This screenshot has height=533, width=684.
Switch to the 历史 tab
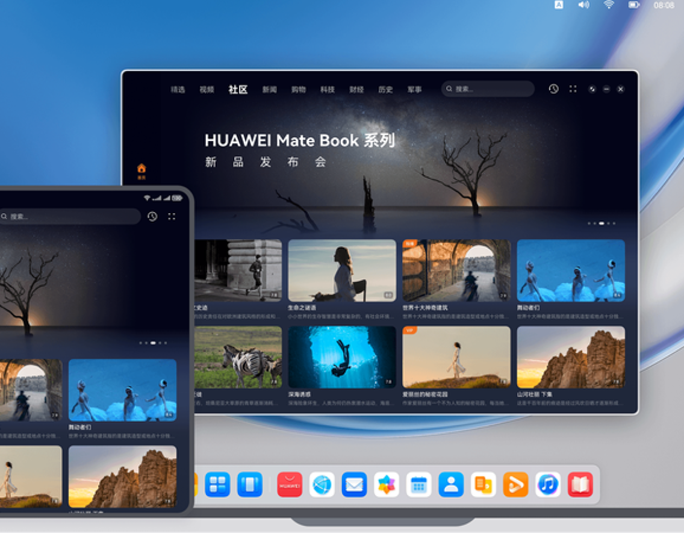pos(385,89)
